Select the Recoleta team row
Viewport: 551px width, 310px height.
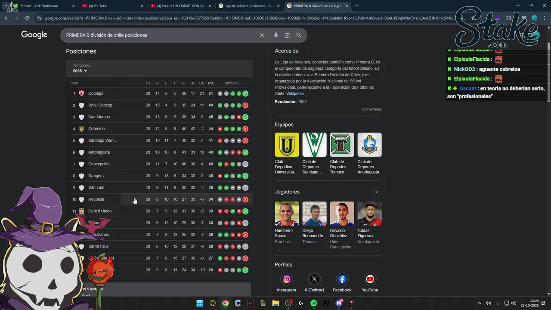160,199
